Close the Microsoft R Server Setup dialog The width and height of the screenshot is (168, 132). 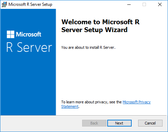pyautogui.click(x=160, y=4)
